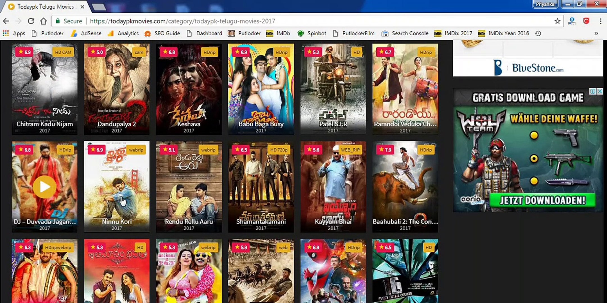Click the browser back arrow
The width and height of the screenshot is (607, 303).
(6, 21)
